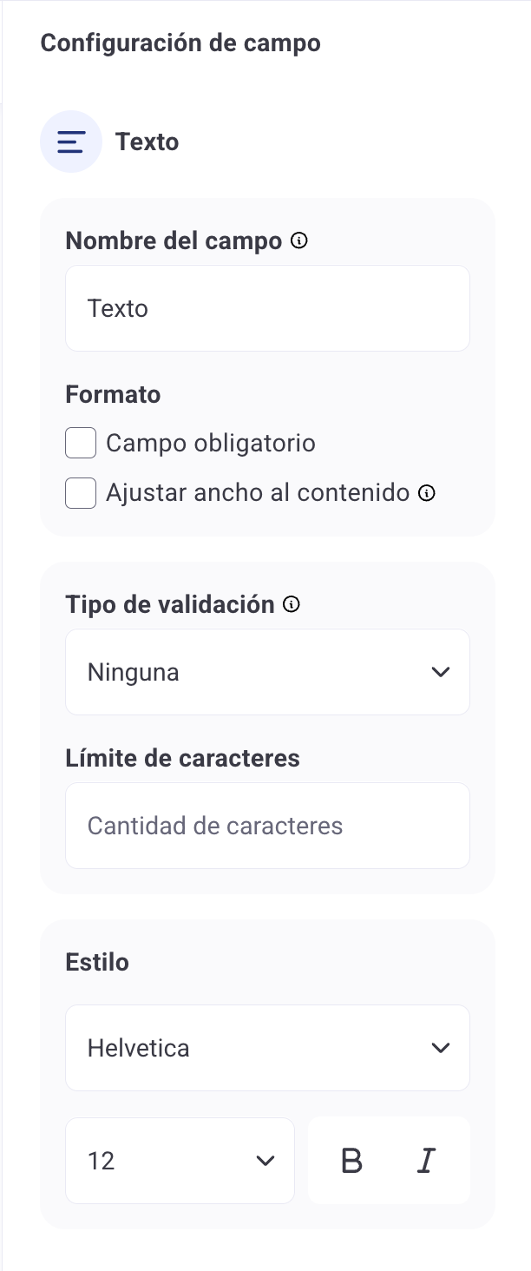The height and width of the screenshot is (1271, 531).
Task: Click the Tipo de validación label
Action: (x=170, y=604)
